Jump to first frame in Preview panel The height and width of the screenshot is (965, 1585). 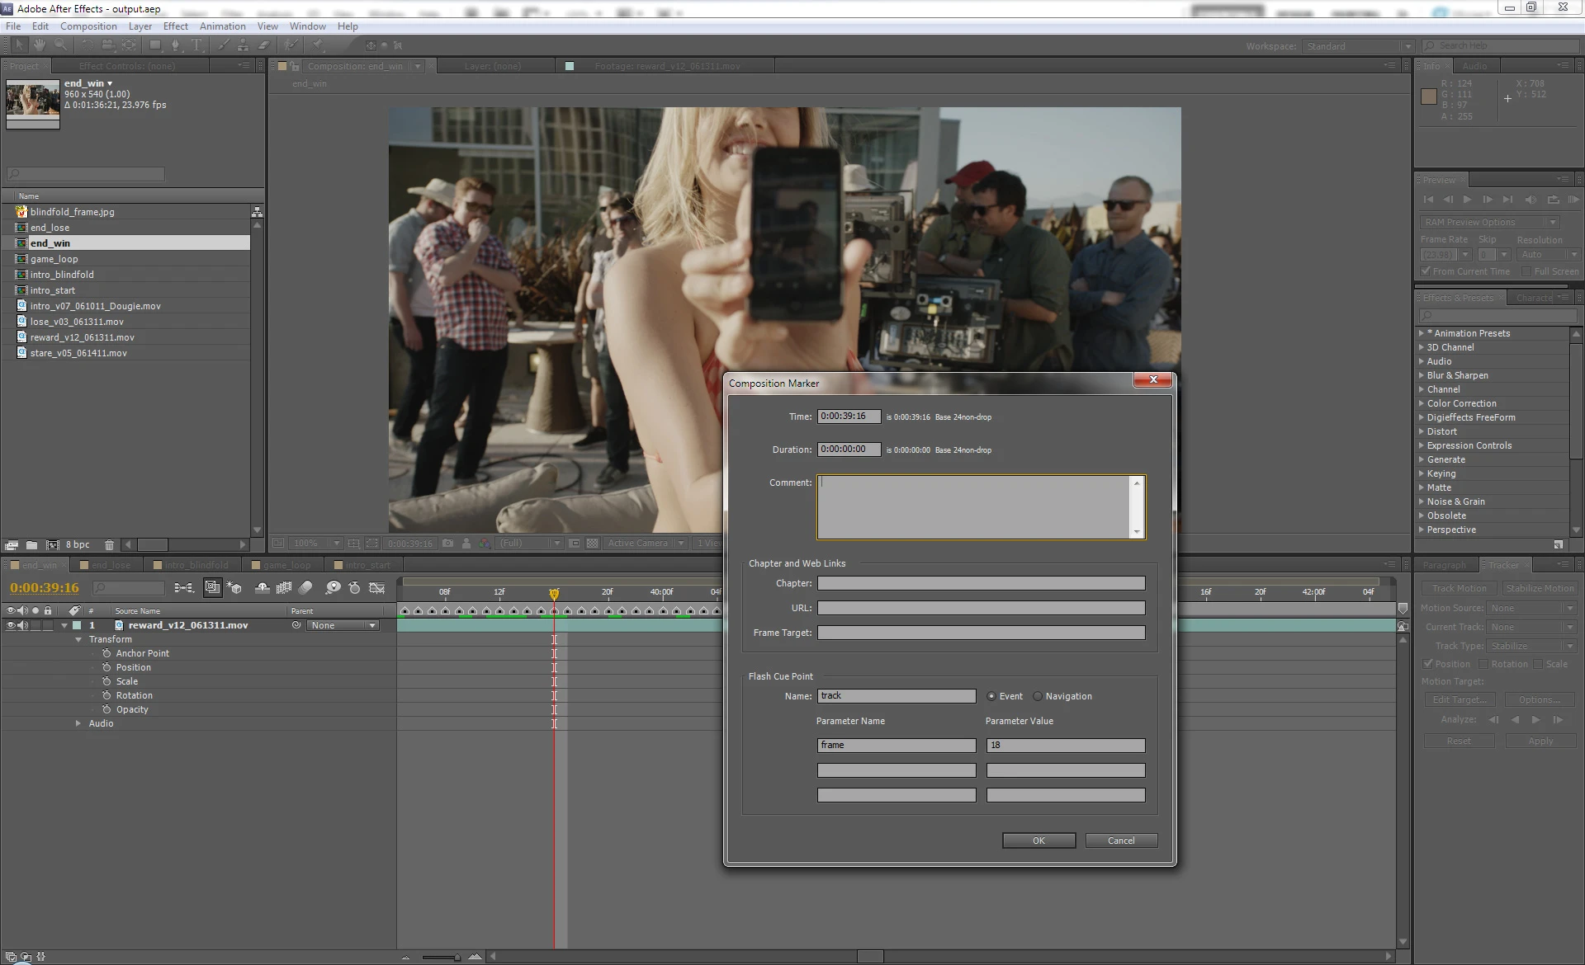1428,200
